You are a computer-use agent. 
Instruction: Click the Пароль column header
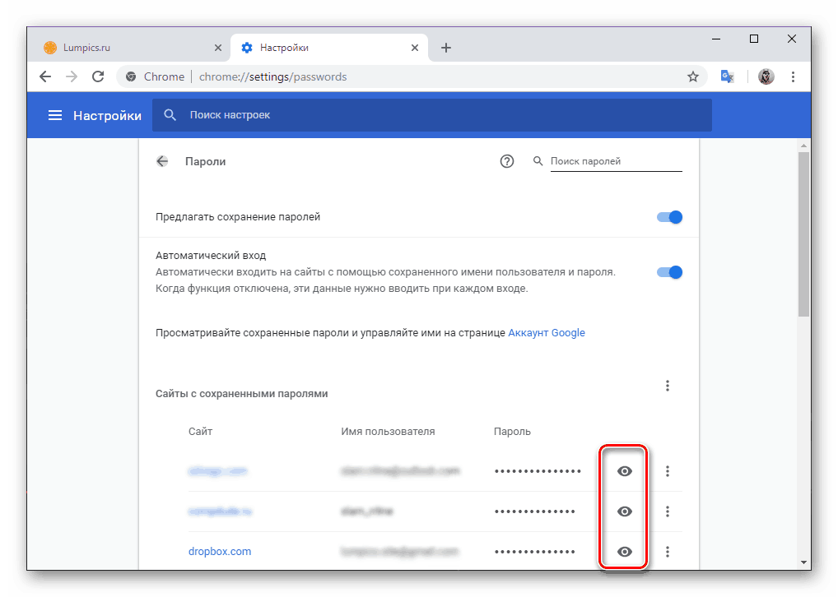click(x=512, y=432)
